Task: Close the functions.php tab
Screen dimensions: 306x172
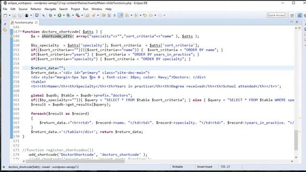Action: tap(36, 22)
